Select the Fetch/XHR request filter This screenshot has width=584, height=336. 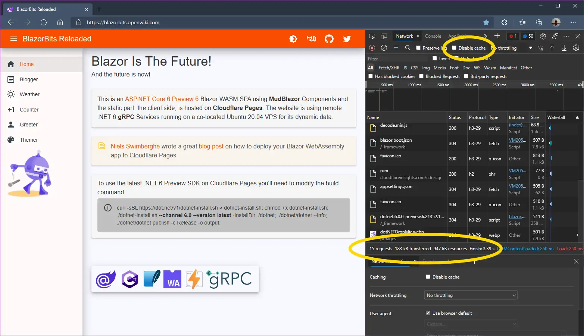click(x=389, y=67)
